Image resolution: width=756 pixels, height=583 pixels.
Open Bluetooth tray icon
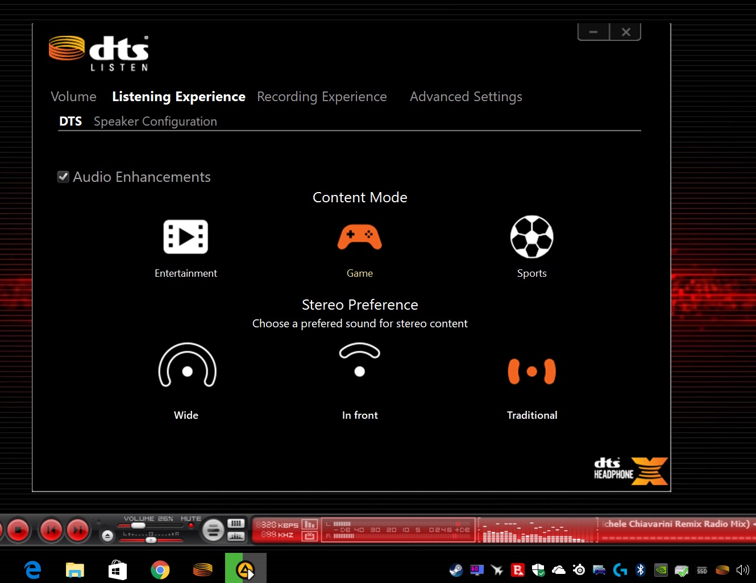tap(641, 570)
